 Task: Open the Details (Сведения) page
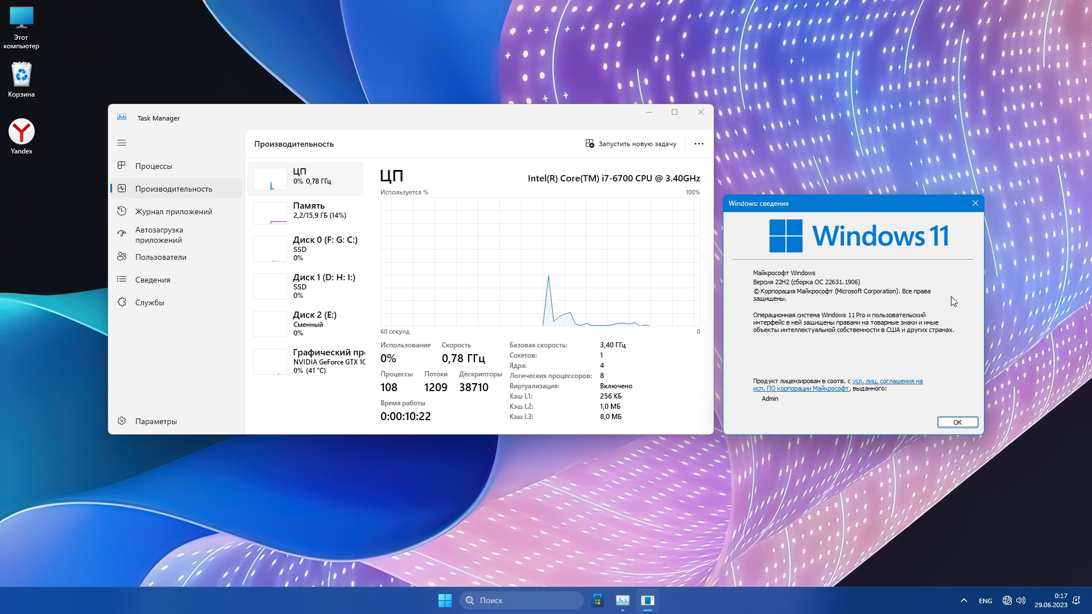pyautogui.click(x=152, y=280)
